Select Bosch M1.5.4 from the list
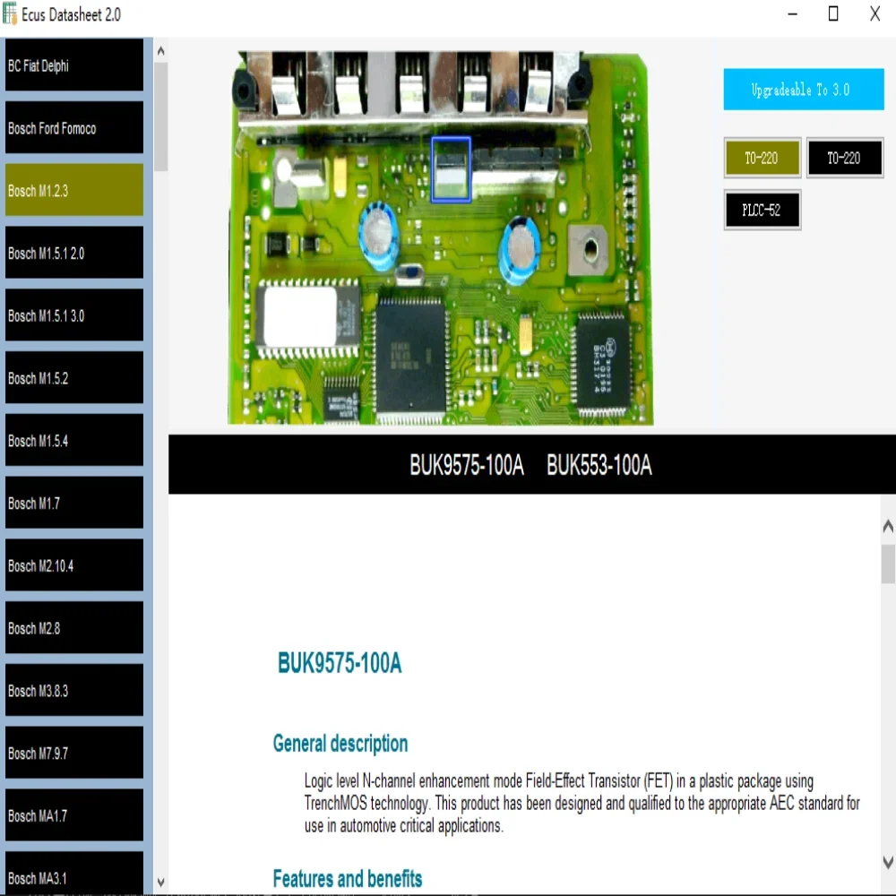 [74, 440]
